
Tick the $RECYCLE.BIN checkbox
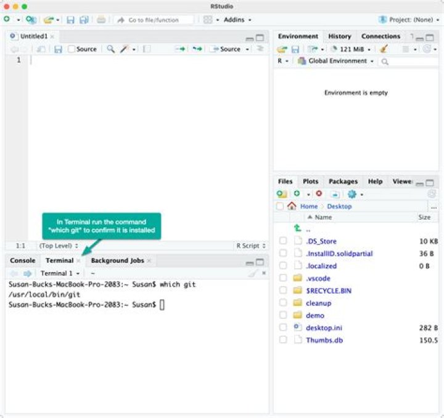(283, 290)
